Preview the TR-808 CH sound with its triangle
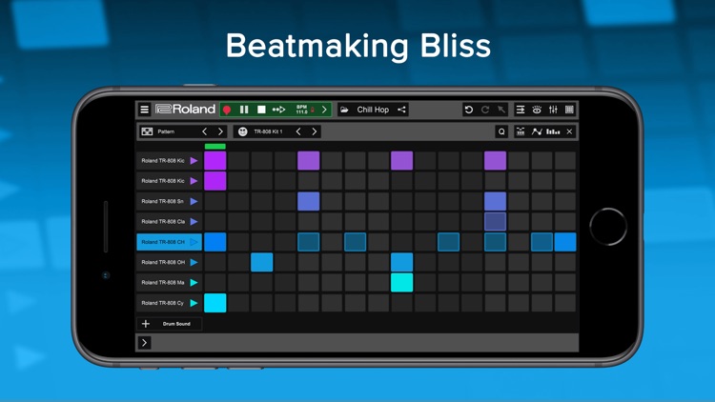The image size is (715, 402). 194,242
